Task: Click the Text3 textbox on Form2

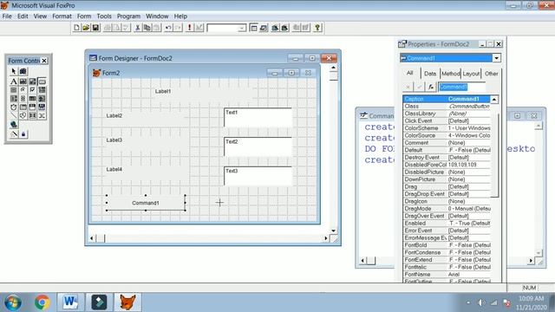Action: point(258,176)
